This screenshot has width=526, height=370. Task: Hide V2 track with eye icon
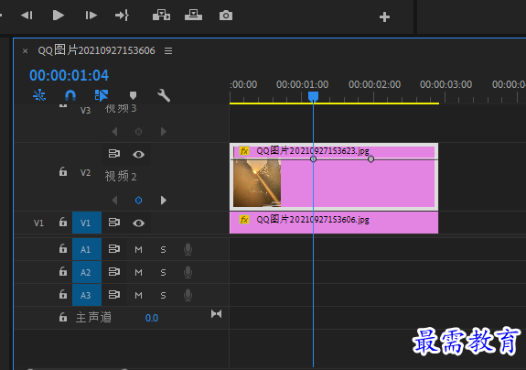[x=138, y=155]
